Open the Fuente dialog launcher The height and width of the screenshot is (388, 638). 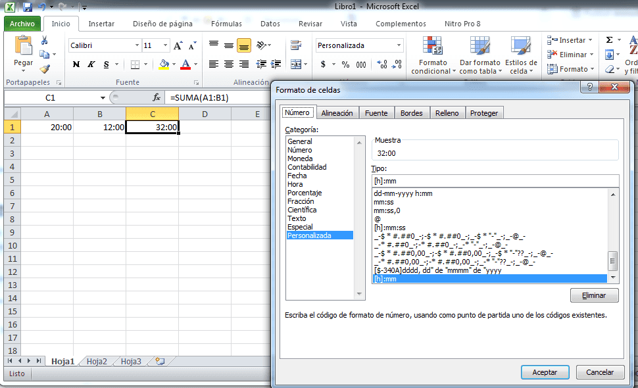(197, 83)
